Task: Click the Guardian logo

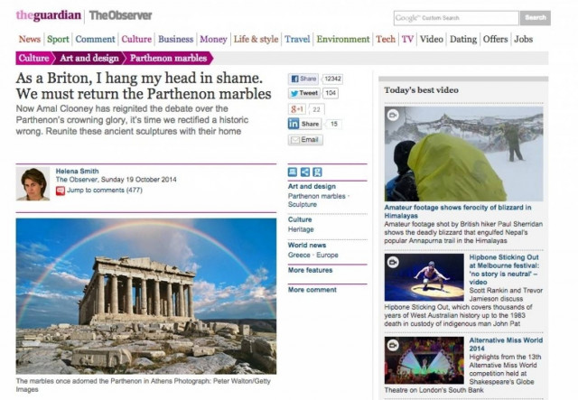Action: [48, 15]
